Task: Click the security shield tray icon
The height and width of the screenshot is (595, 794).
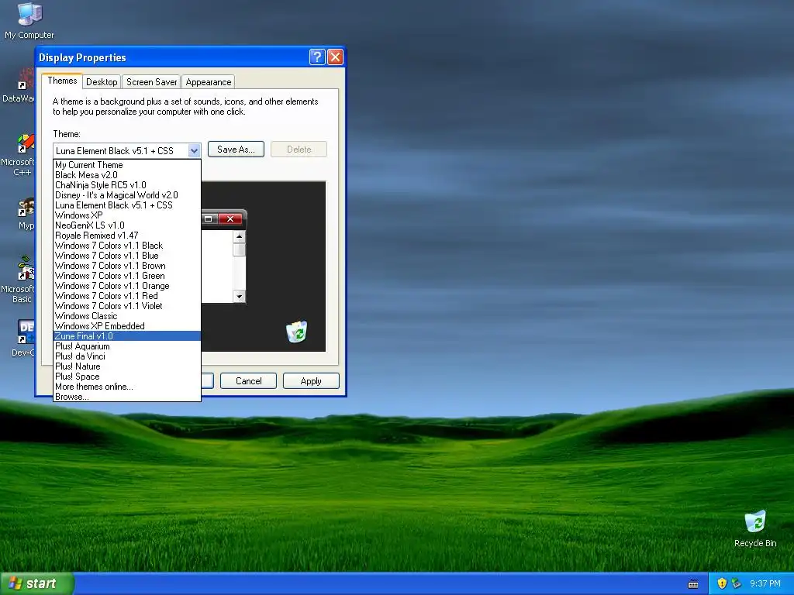Action: (722, 583)
